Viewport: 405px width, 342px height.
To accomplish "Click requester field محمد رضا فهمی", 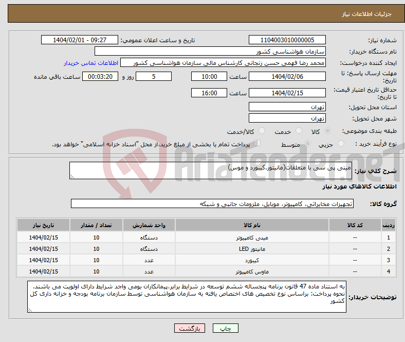I will click(223, 63).
